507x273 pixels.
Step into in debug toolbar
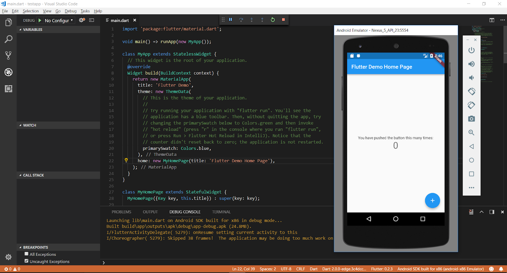pos(252,20)
